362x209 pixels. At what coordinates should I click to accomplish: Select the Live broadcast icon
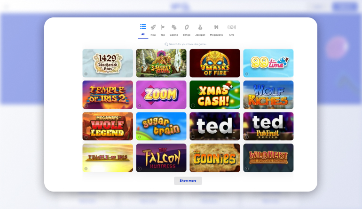[232, 27]
